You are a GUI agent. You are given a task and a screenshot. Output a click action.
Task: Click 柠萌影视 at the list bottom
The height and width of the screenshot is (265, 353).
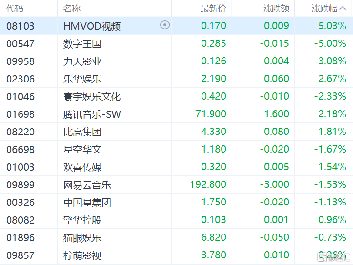click(82, 255)
